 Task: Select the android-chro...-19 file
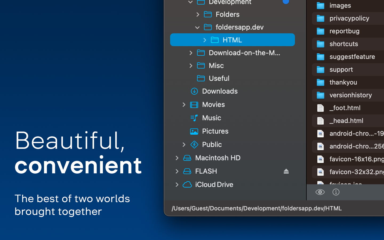(x=357, y=133)
